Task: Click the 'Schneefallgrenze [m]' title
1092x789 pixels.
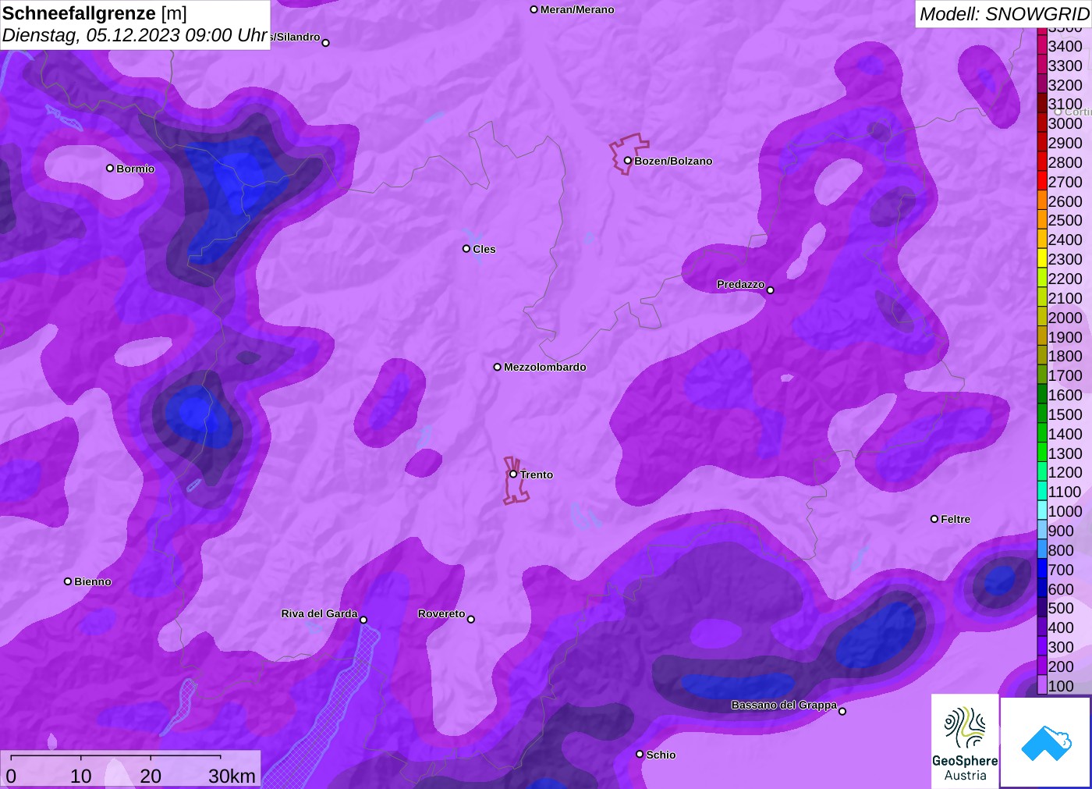Action: (x=94, y=13)
